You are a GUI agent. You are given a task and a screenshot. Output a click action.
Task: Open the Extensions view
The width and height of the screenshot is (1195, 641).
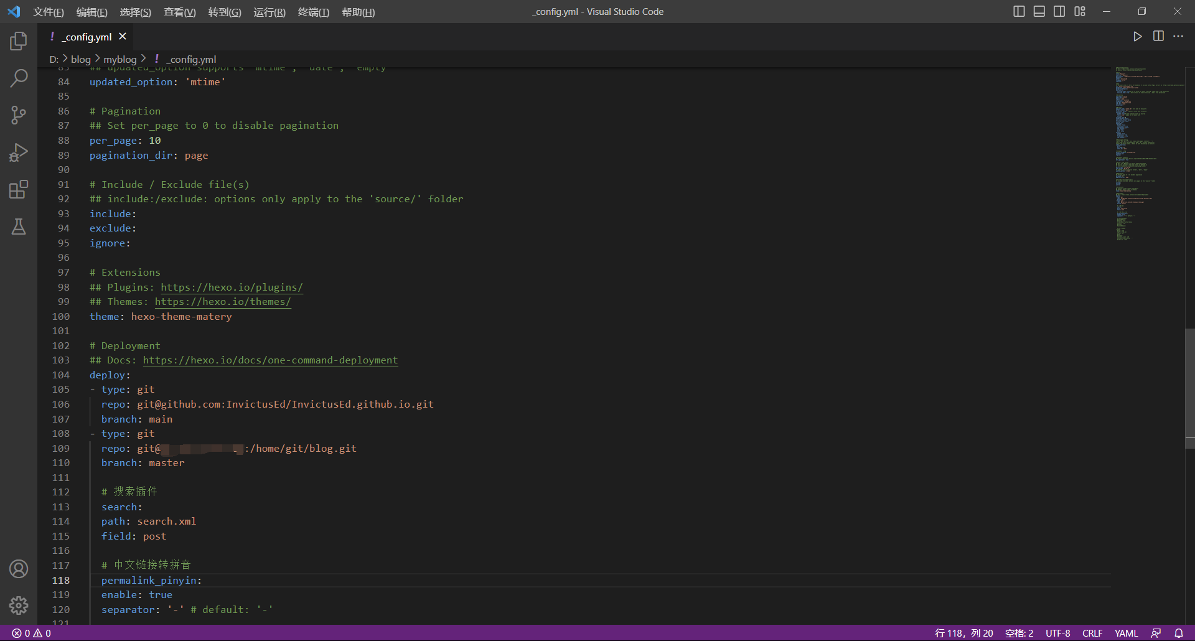[x=19, y=189]
